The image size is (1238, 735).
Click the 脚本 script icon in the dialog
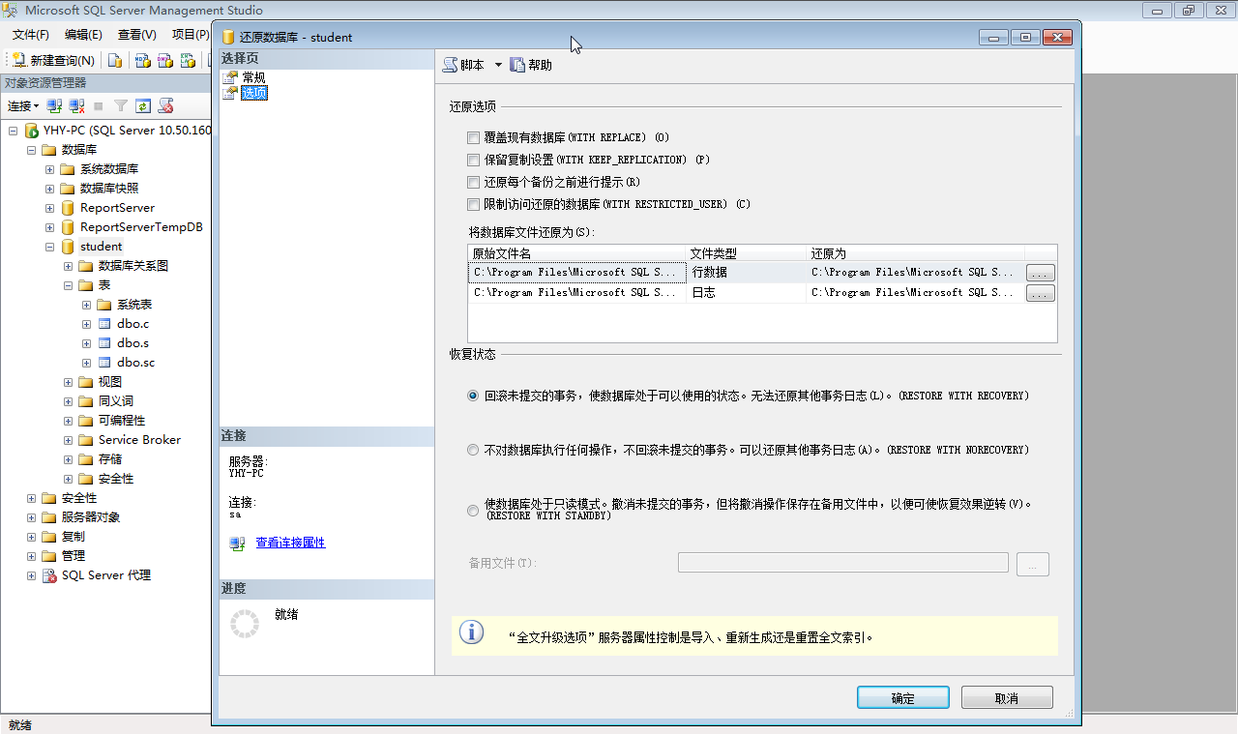pos(450,65)
